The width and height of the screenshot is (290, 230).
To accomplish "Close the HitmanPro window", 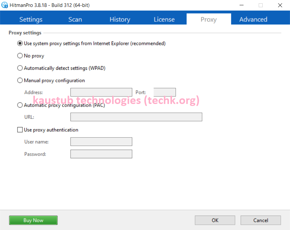I will click(x=280, y=5).
